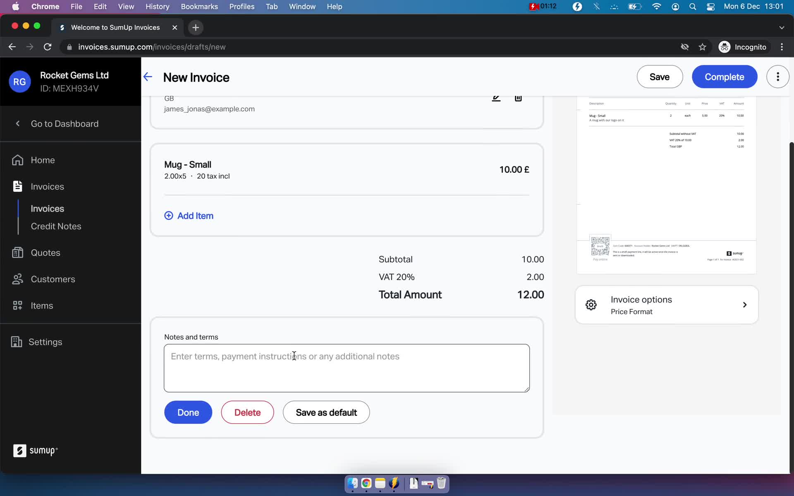Click the Complete button
Image resolution: width=794 pixels, height=496 pixels.
click(x=724, y=76)
